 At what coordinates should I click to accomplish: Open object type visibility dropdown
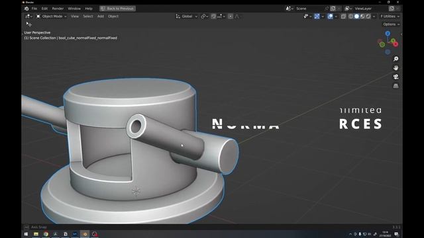[307, 17]
